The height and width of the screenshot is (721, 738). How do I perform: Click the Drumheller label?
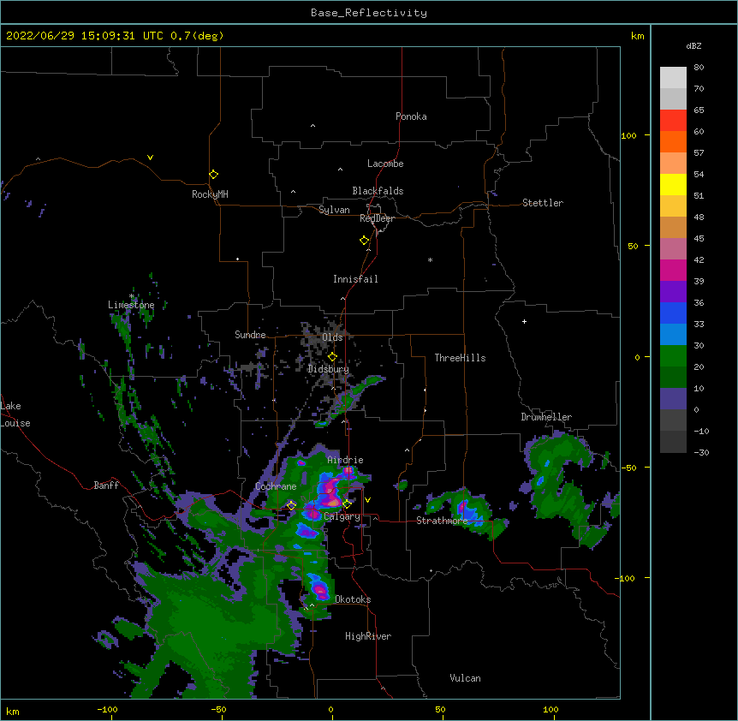(x=546, y=417)
